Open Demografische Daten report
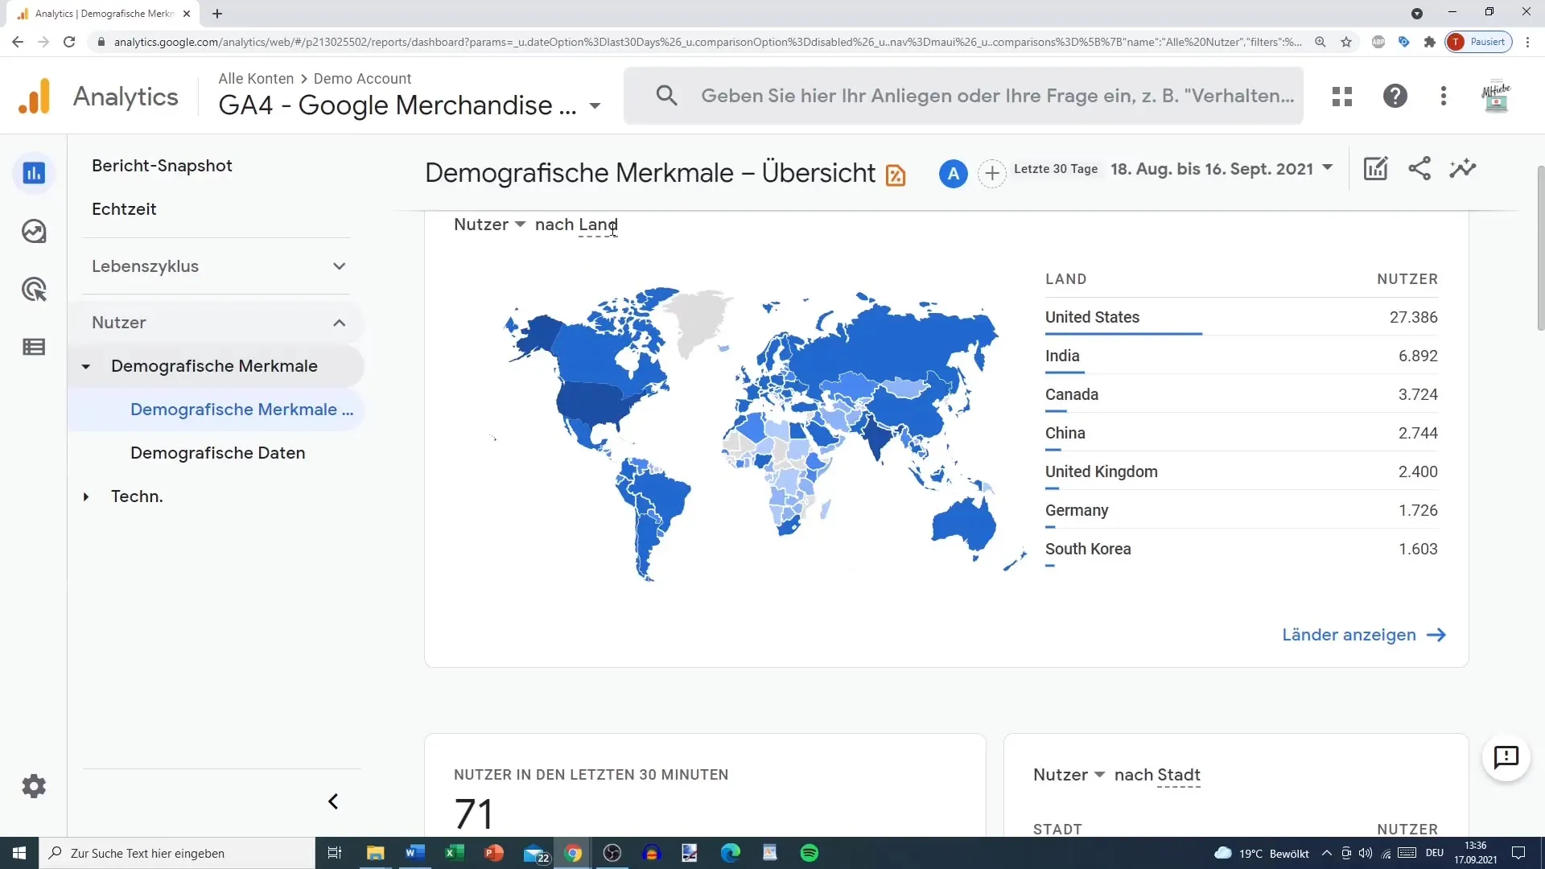1545x869 pixels. [217, 453]
